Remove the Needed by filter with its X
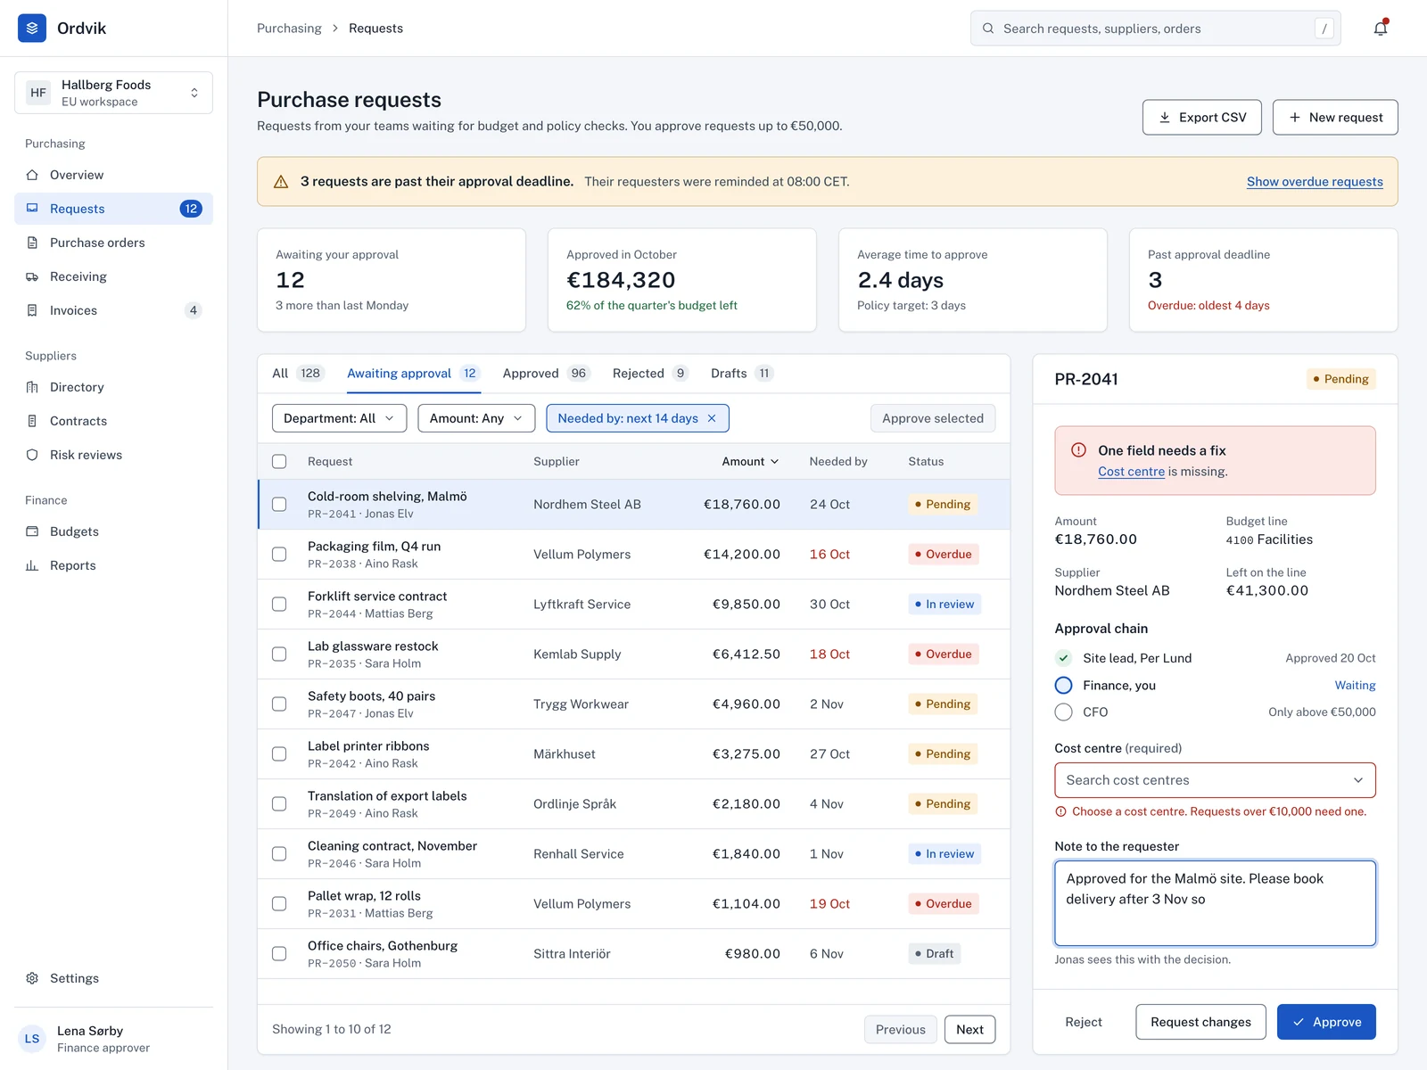Image resolution: width=1427 pixels, height=1070 pixels. pyautogui.click(x=712, y=418)
